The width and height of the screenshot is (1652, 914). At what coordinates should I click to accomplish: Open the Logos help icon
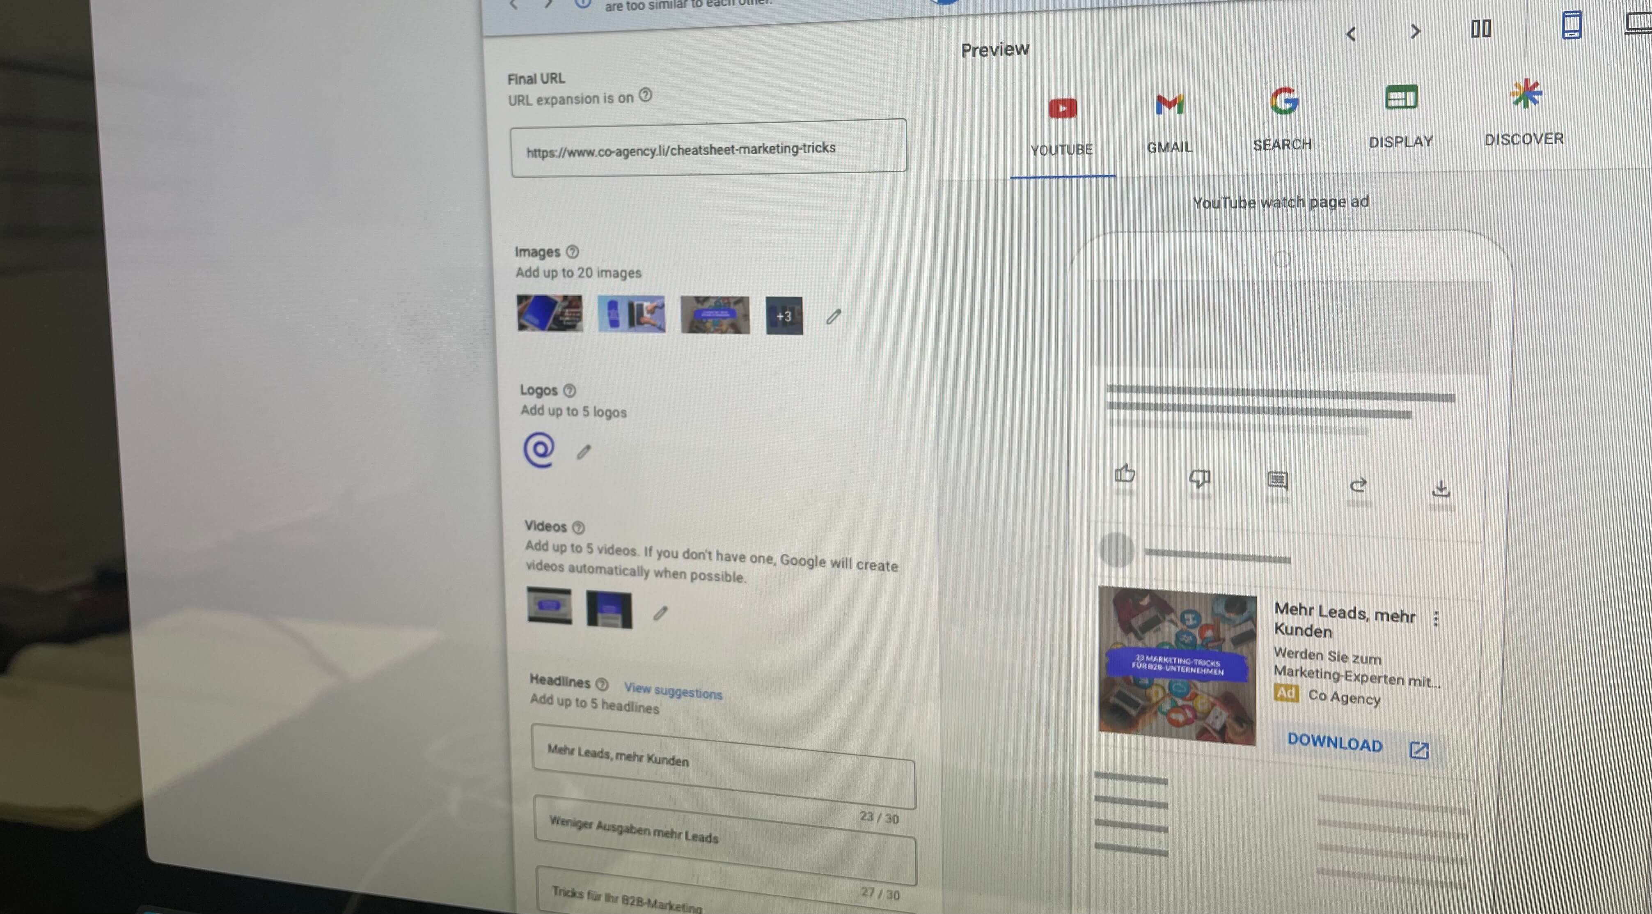pos(570,390)
